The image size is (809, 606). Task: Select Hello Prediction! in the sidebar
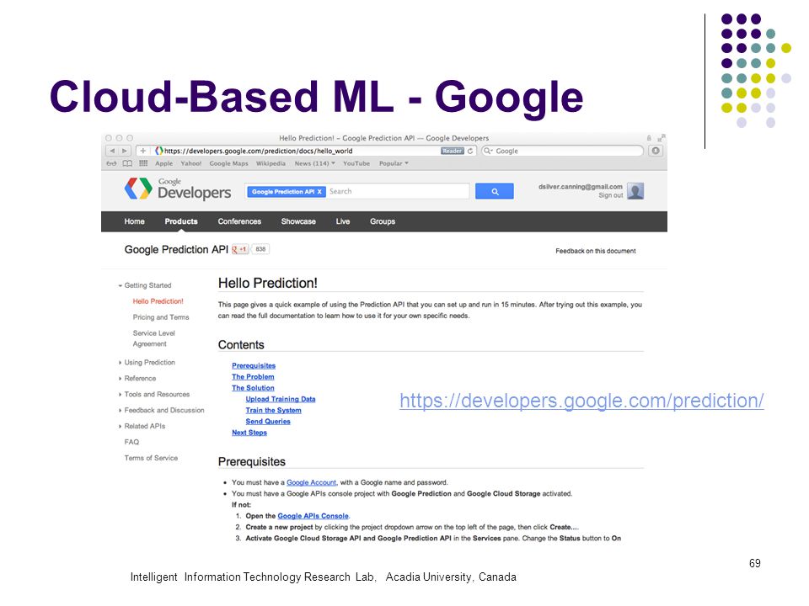point(158,301)
